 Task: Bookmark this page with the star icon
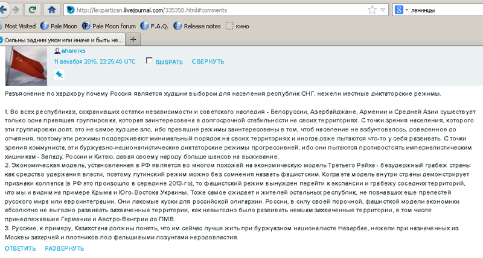click(372, 10)
